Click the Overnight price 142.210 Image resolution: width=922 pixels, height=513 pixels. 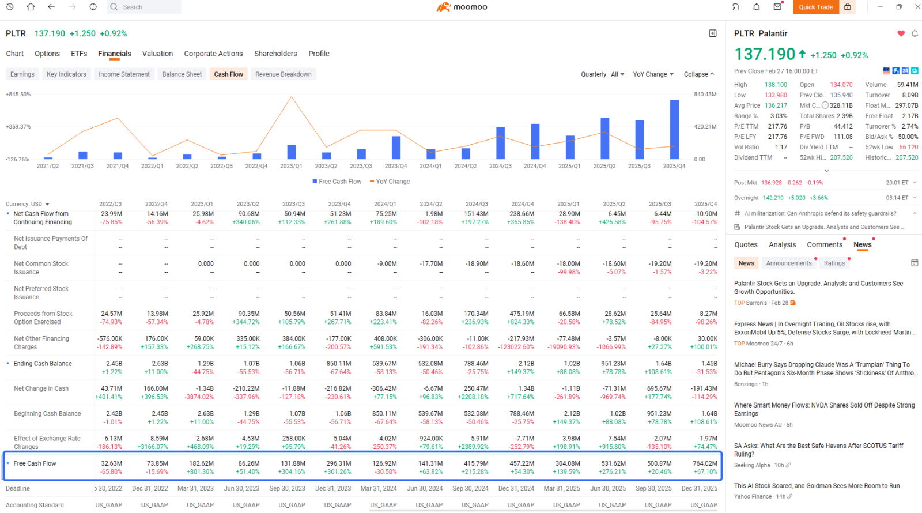773,198
